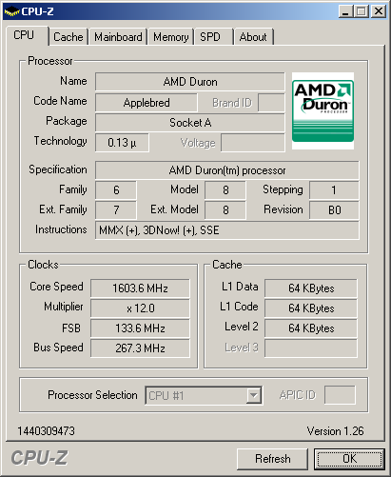Image resolution: width=391 pixels, height=477 pixels.
Task: Click the Level 2 cache value field
Action: [x=311, y=328]
